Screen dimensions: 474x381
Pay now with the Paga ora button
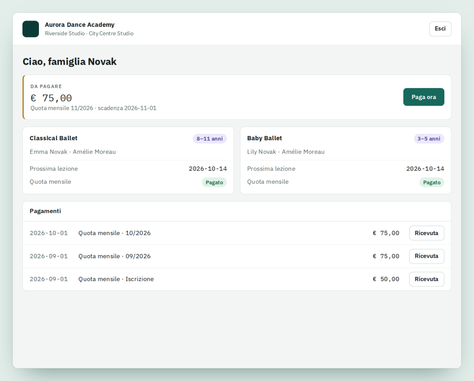[x=424, y=97]
